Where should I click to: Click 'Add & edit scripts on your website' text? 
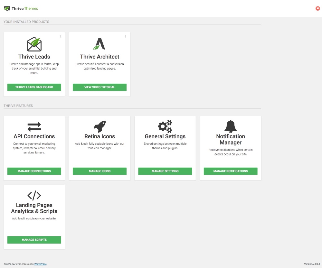coord(34,218)
